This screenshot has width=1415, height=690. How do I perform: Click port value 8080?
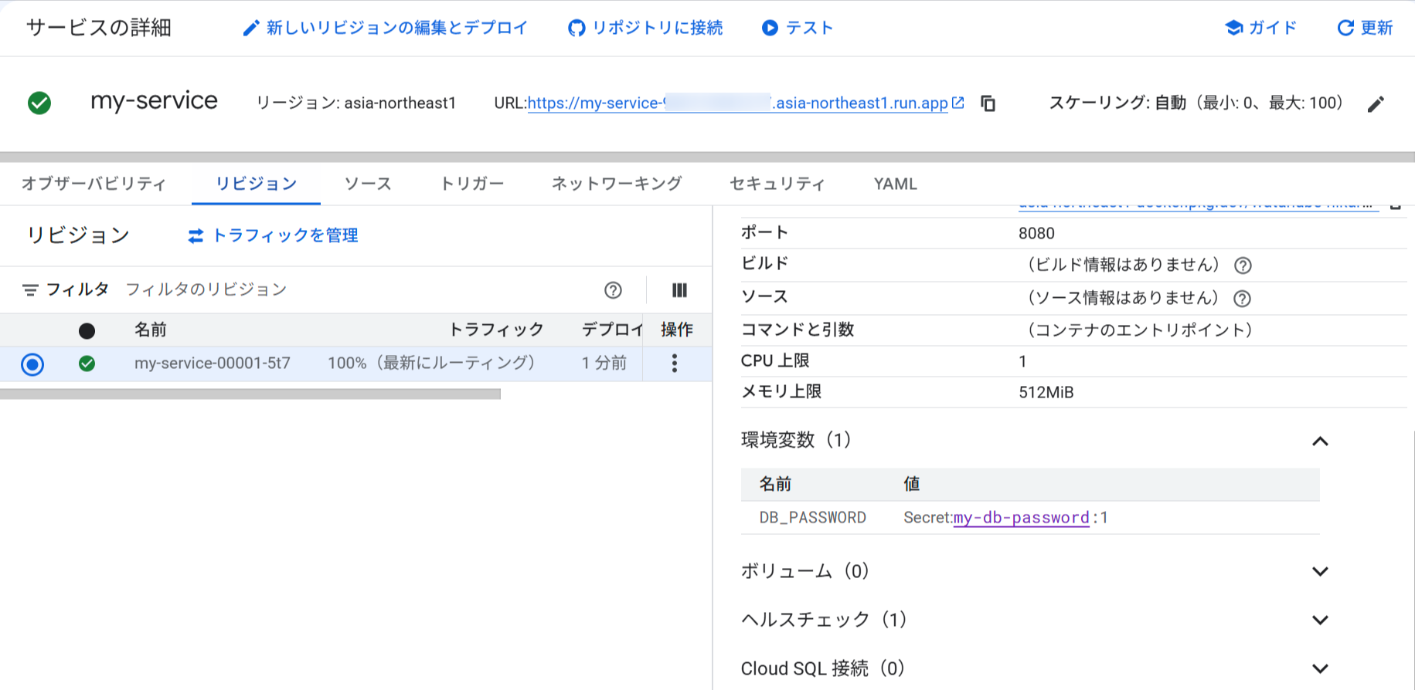coord(1036,234)
